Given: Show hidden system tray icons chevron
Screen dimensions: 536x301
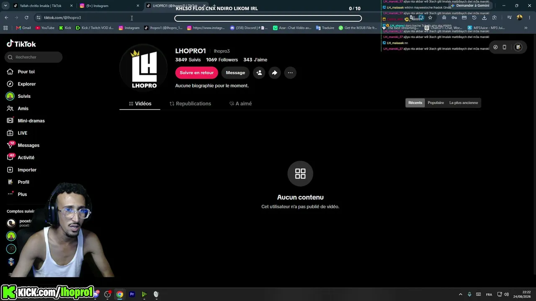Looking at the screenshot, I should (461, 294).
